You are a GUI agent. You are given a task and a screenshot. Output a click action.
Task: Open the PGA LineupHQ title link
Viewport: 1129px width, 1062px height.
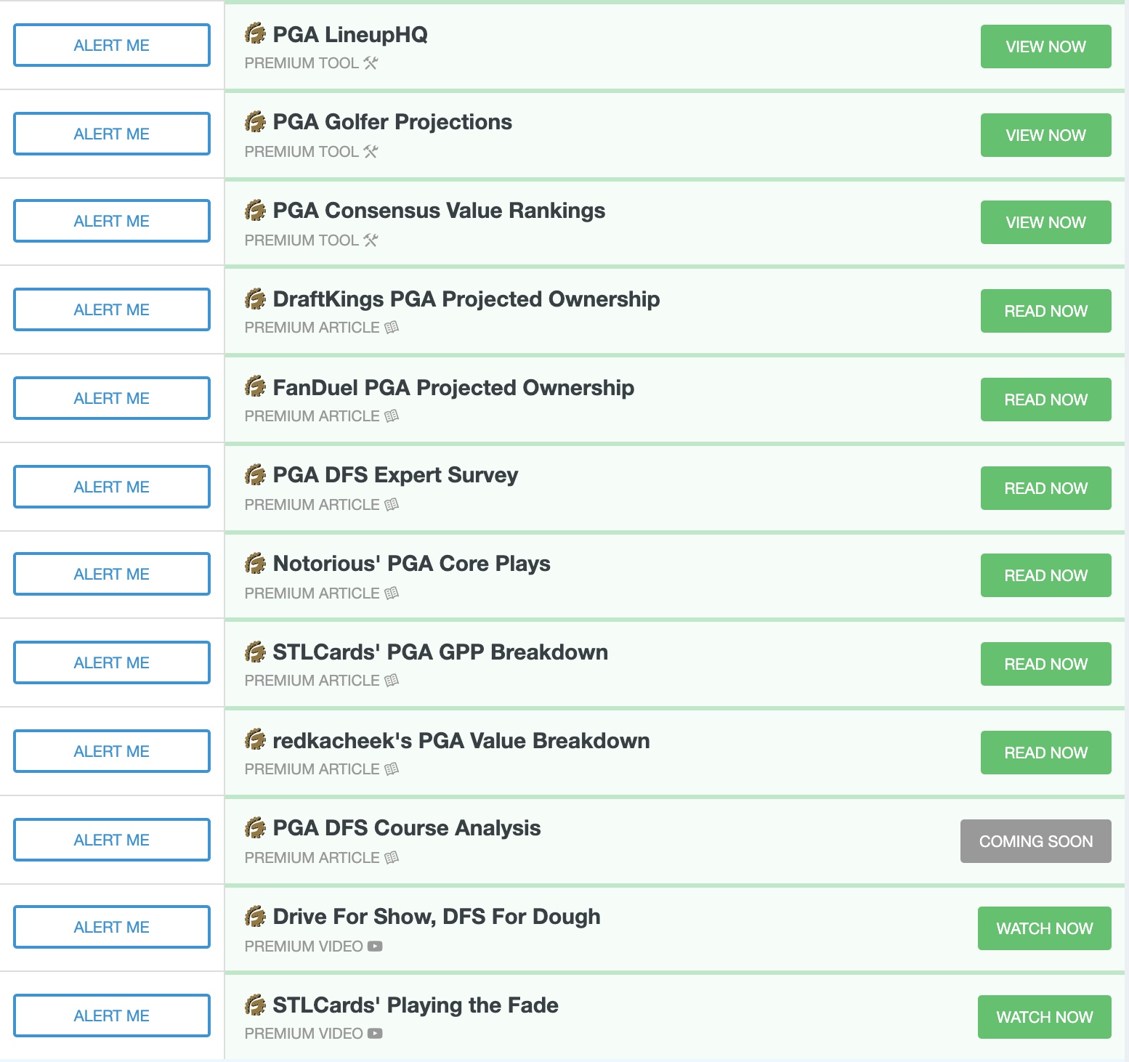coord(350,34)
